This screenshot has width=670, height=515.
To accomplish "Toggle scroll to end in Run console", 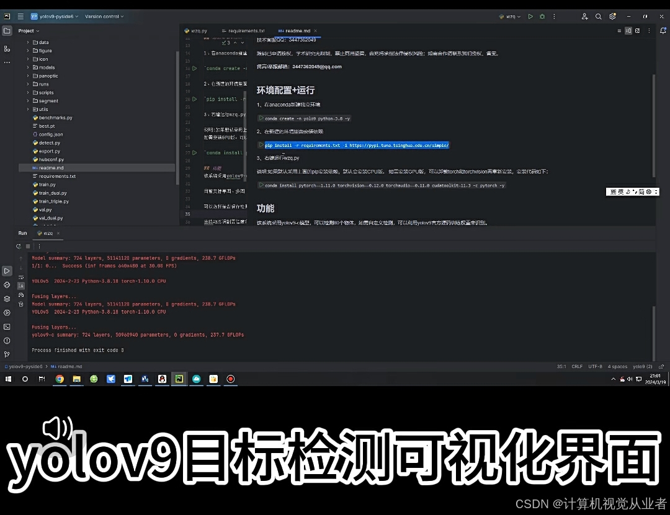I will pyautogui.click(x=21, y=286).
